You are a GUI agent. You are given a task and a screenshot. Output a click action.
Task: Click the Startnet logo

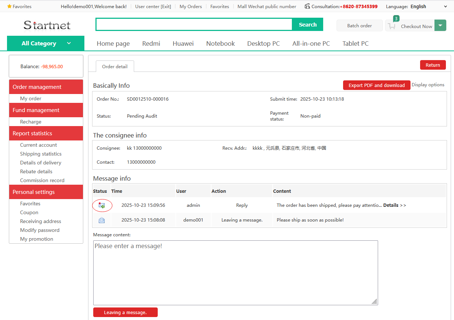tap(47, 25)
